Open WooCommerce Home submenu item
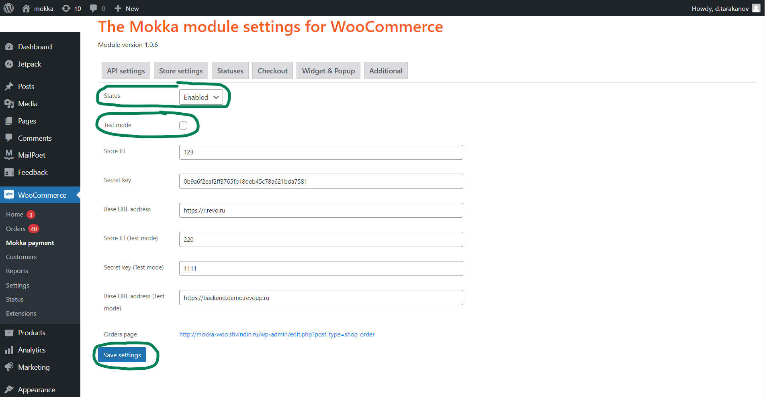This screenshot has width=765, height=397. (15, 215)
